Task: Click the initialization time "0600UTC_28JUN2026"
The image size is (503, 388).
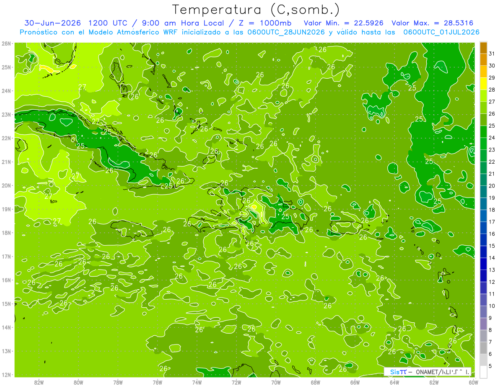Action: [x=286, y=32]
